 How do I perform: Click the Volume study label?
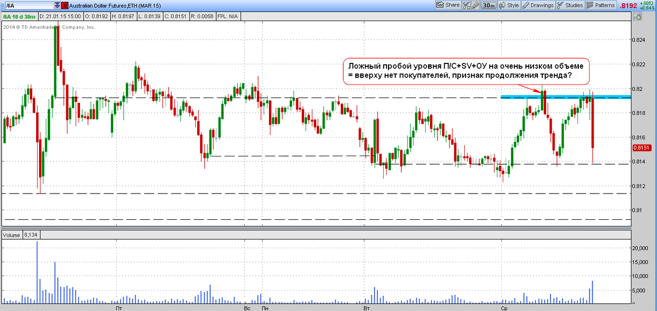pos(12,235)
